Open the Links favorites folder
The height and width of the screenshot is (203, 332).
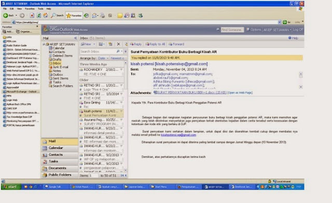pyautogui.click(x=7, y=37)
